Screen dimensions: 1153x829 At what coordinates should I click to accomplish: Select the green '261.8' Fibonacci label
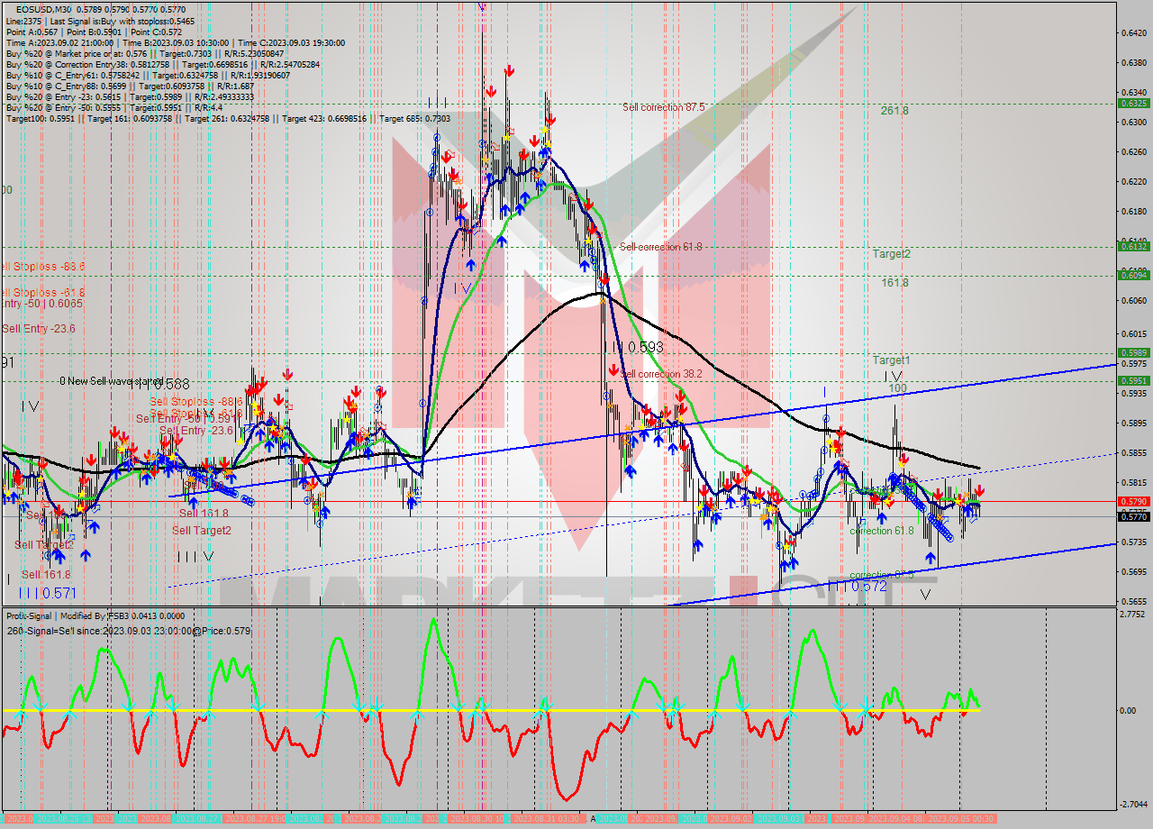coord(894,110)
